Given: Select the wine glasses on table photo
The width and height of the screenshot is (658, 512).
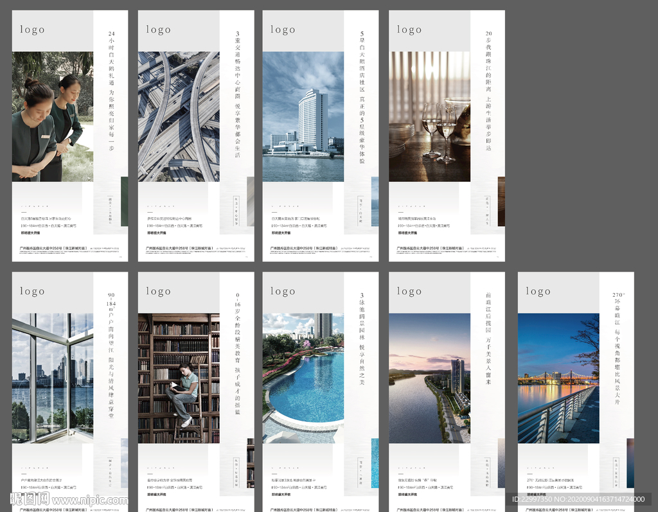Looking at the screenshot, I should (x=429, y=117).
